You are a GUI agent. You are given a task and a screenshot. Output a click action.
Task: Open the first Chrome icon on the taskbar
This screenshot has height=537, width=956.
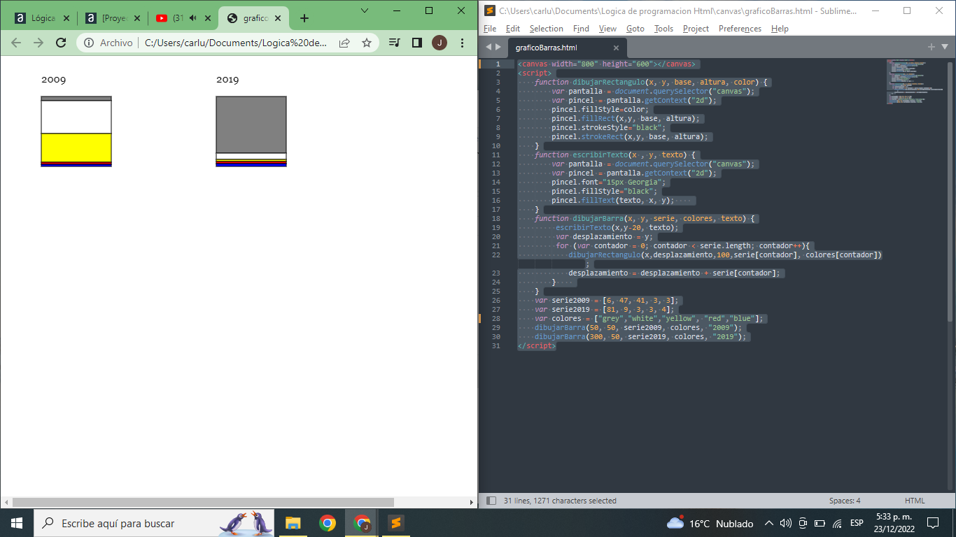click(327, 523)
